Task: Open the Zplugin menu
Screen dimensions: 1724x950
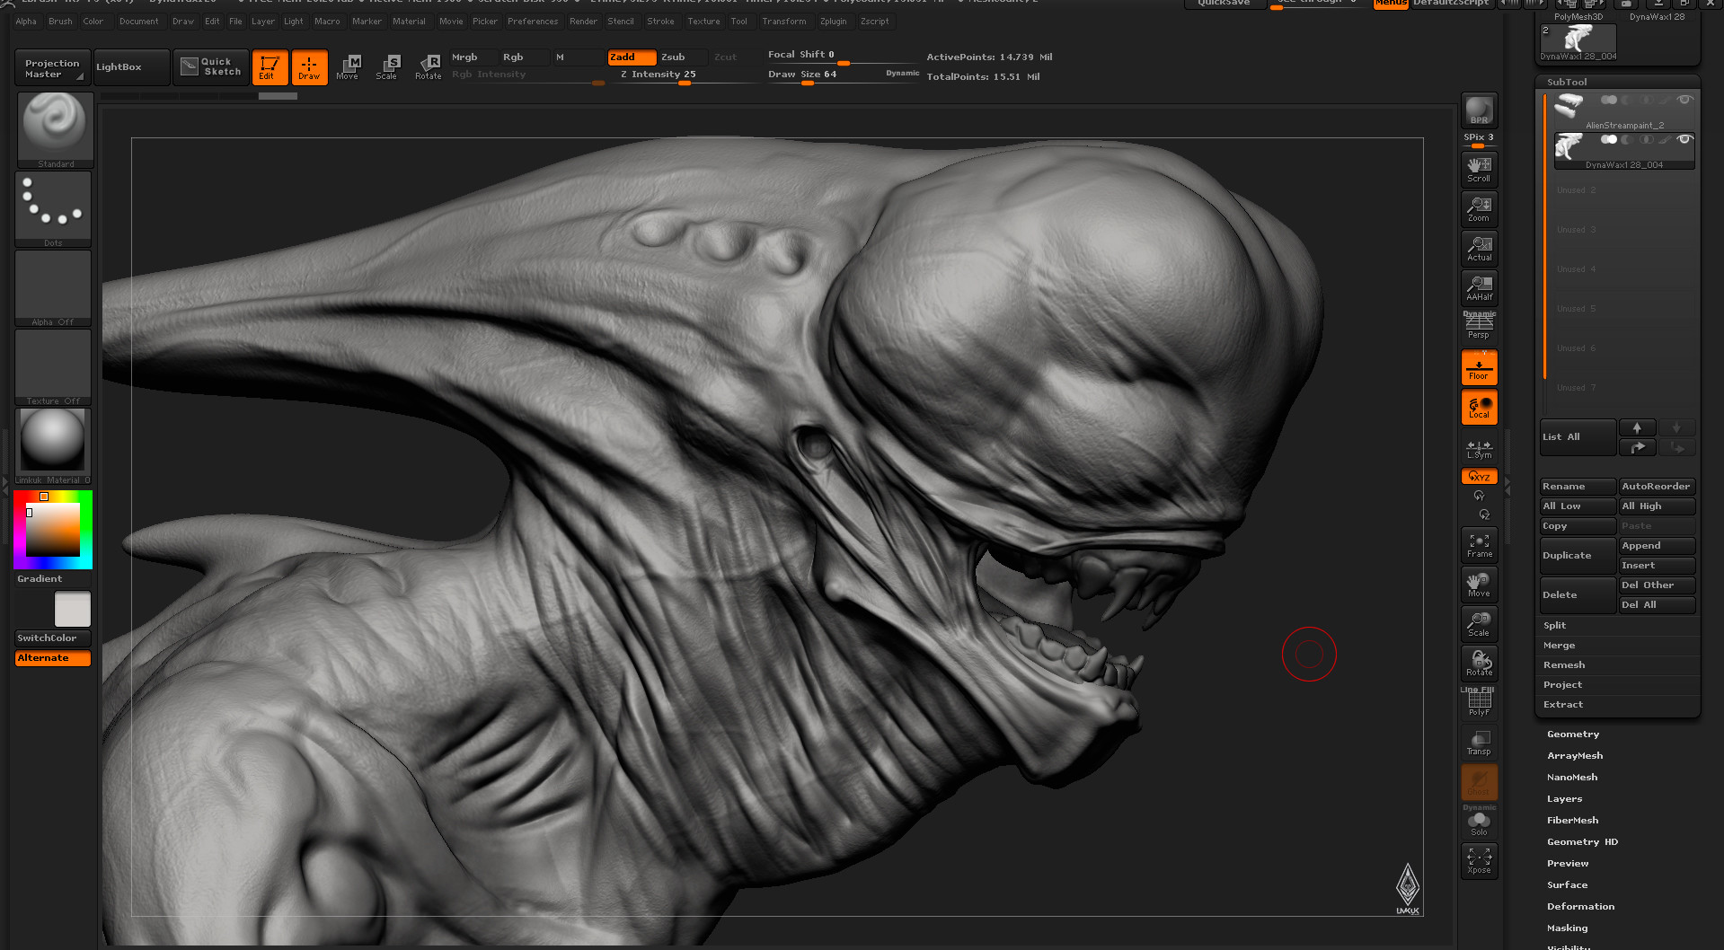Action: [x=833, y=22]
